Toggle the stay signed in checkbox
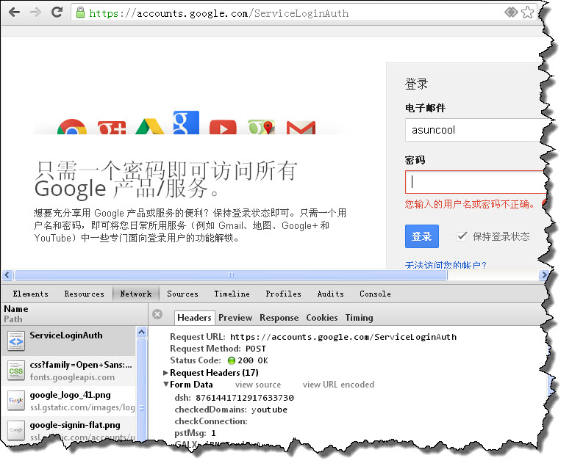 click(462, 236)
